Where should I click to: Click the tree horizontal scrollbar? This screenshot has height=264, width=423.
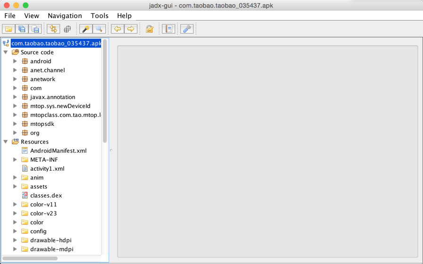coord(30,258)
